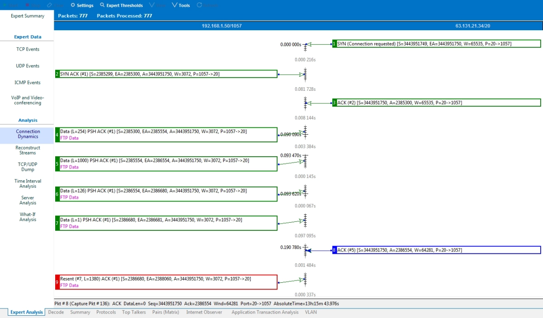The width and height of the screenshot is (543, 318).
Task: Expand the Tools dropdown in the toolbar
Action: tap(181, 5)
